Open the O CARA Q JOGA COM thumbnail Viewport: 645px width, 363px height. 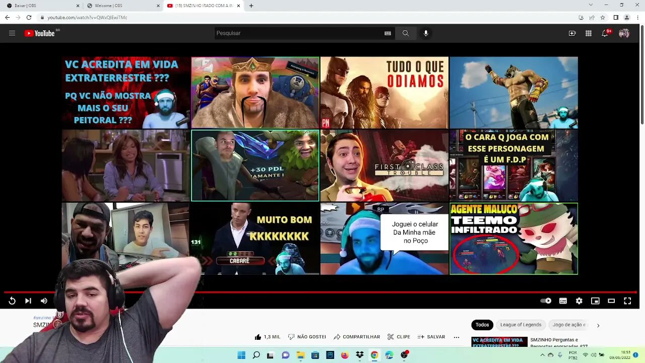pos(513,165)
